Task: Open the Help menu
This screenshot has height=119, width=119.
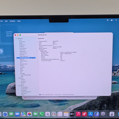Action: 19,21
